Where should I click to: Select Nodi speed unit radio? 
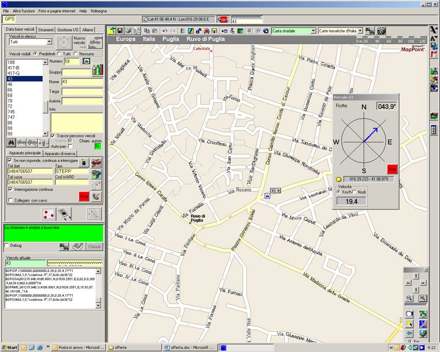pyautogui.click(x=354, y=192)
